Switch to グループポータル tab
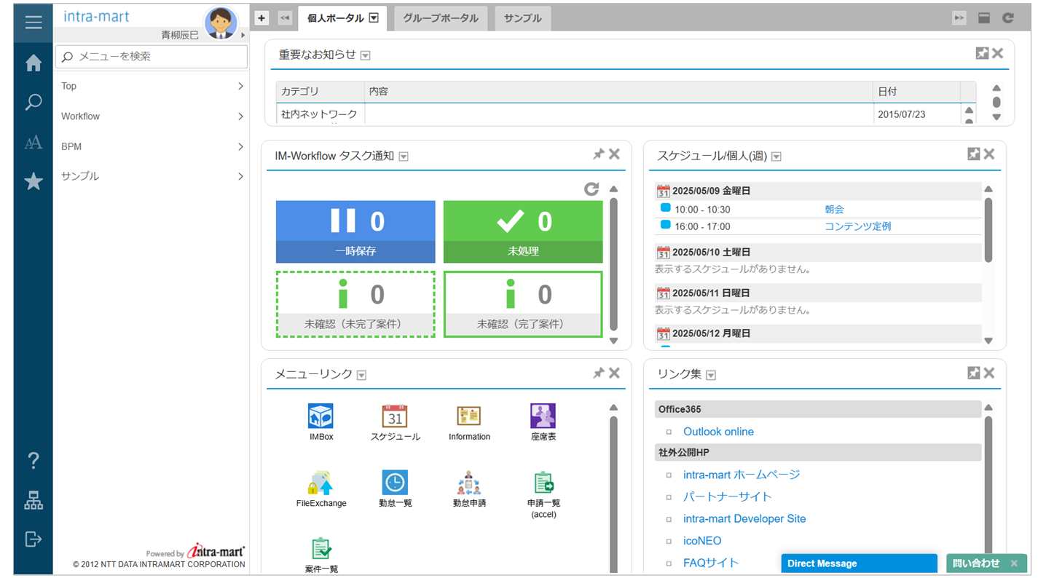The image size is (1046, 578). pos(441,18)
